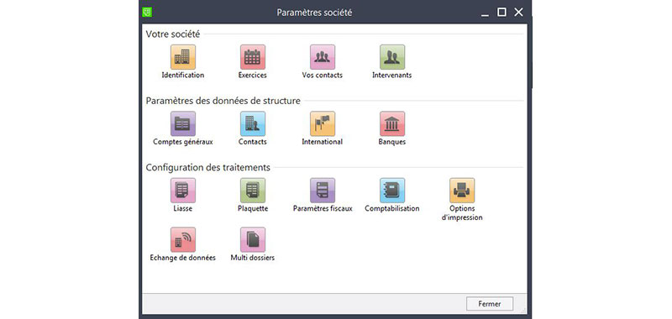Click the Fermer button
The image size is (672, 319).
pos(490,304)
